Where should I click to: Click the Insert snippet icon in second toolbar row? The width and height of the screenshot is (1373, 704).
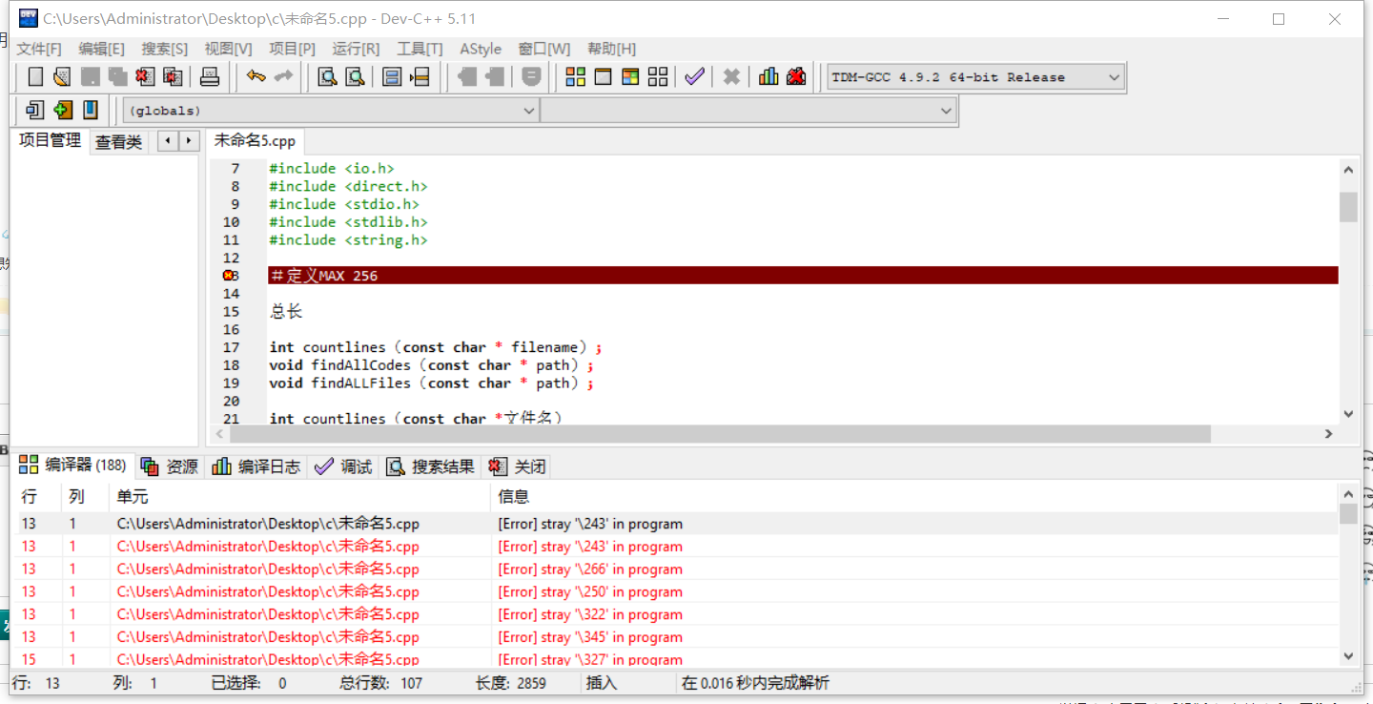[x=35, y=110]
